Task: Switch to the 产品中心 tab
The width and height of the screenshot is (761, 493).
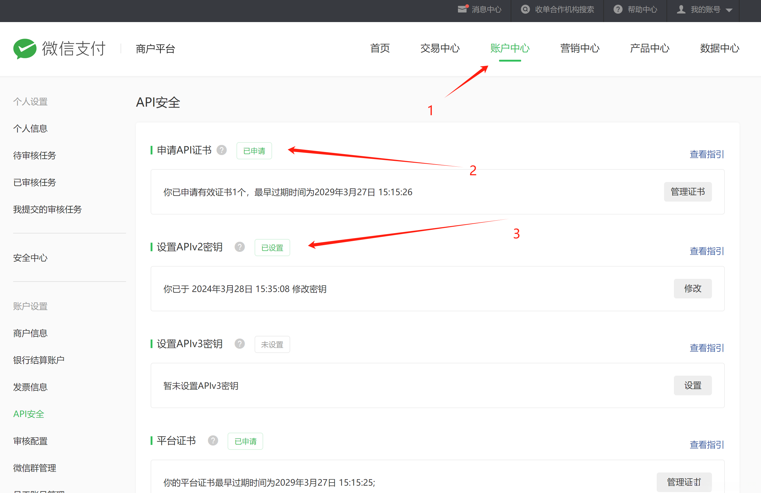Action: (649, 48)
